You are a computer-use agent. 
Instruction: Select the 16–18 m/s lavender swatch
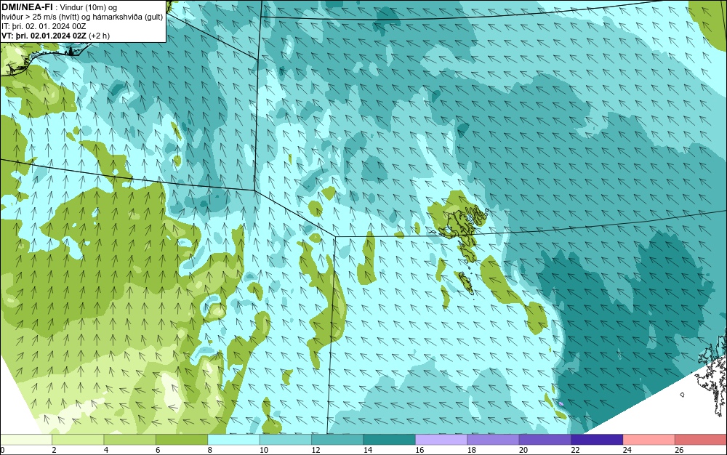pyautogui.click(x=441, y=440)
